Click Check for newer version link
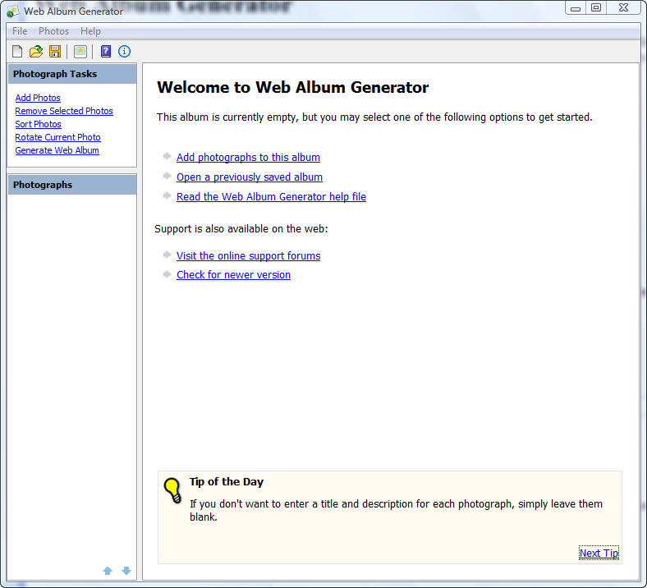Viewport: 647px width, 588px height. point(233,275)
